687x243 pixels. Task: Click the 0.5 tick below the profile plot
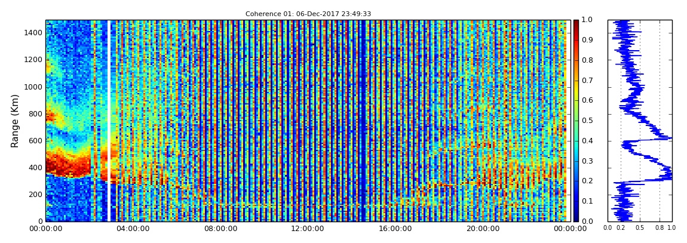pos(640,227)
